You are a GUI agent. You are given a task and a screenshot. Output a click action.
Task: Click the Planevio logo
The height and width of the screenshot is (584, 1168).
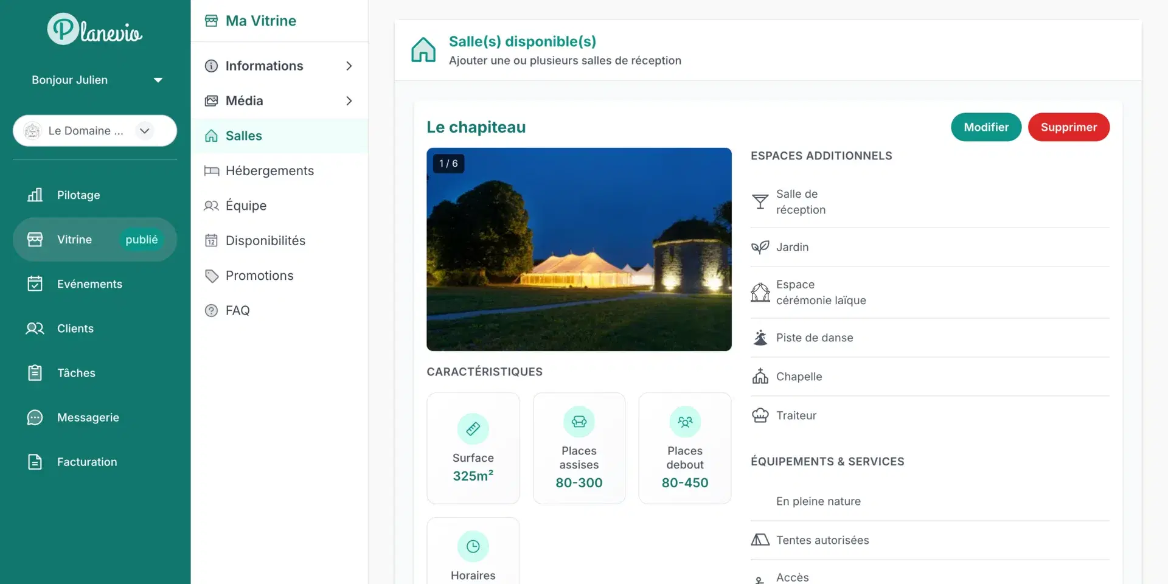tap(95, 29)
